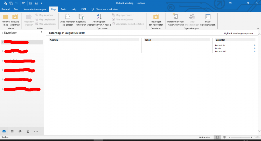
Task: Open the address book icon in Quick Access Toolbar
Action: pyautogui.click(x=31, y=3)
